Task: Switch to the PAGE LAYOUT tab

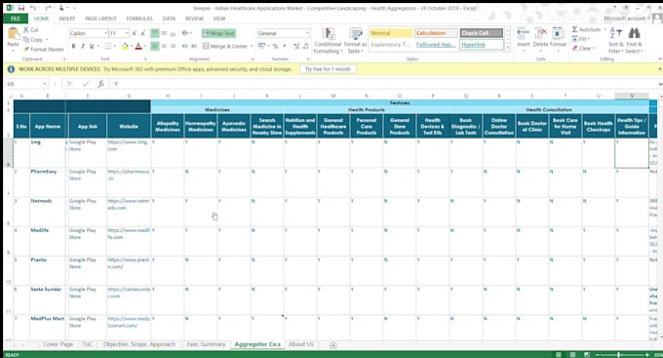Action: pyautogui.click(x=100, y=19)
